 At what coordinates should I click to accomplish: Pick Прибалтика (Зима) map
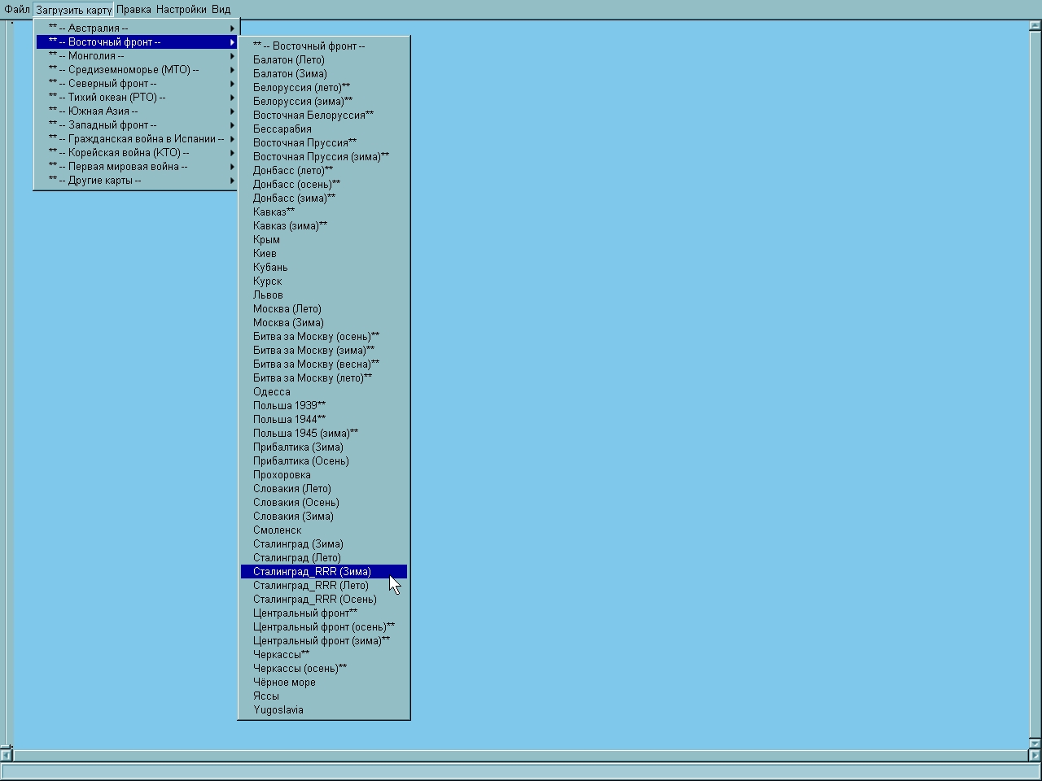(x=324, y=447)
